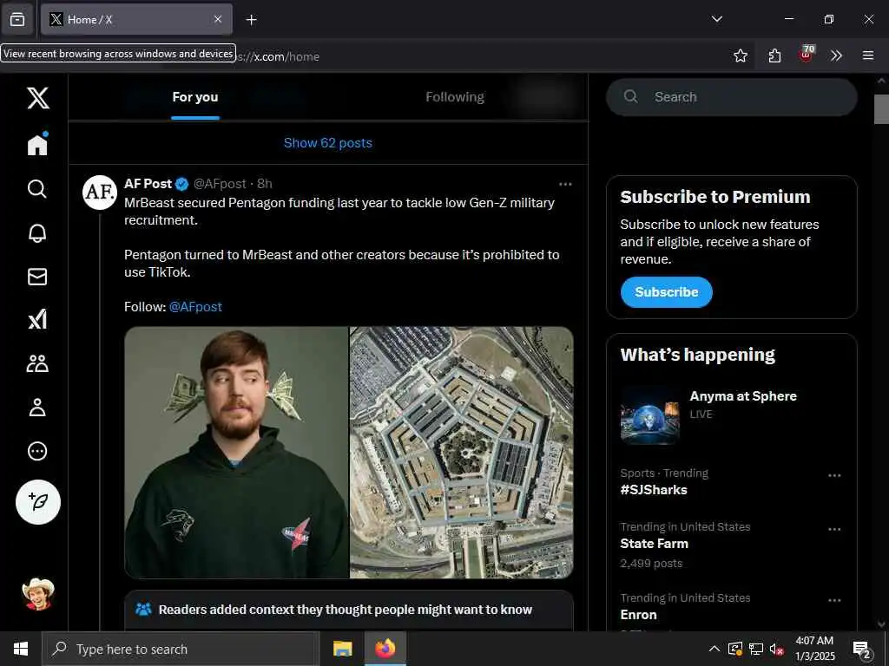Image resolution: width=889 pixels, height=666 pixels.
Task: Open the Pentagon aerial photo
Action: pos(462,453)
